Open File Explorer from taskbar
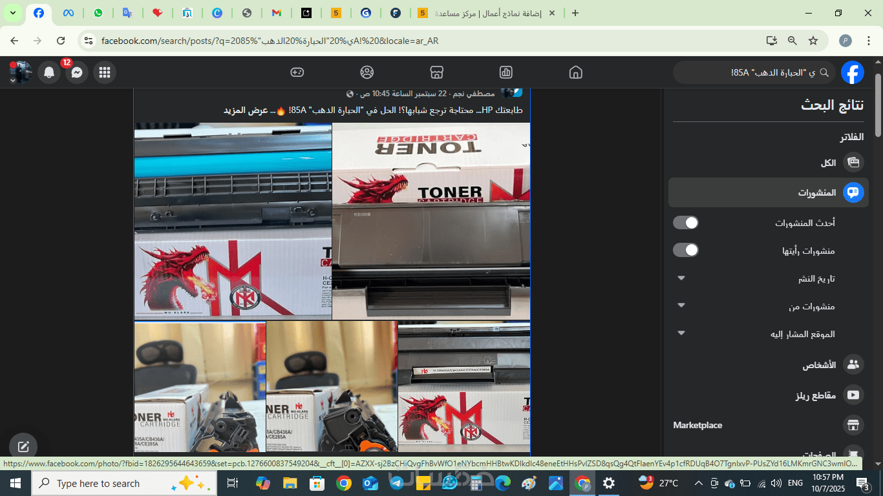Screen dimensions: 883x496 point(290,483)
